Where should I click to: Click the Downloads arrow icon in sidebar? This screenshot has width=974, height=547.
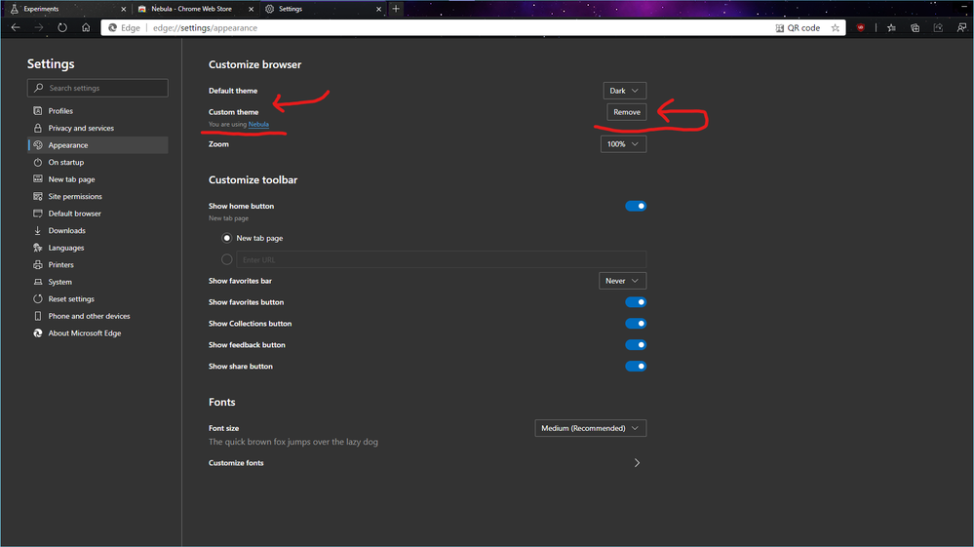(x=38, y=230)
